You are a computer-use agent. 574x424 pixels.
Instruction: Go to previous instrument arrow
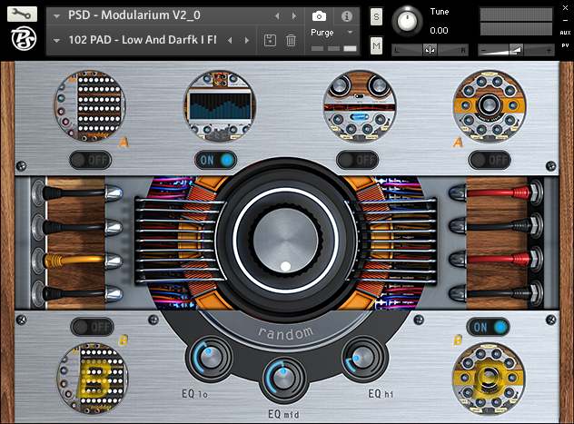click(x=277, y=15)
